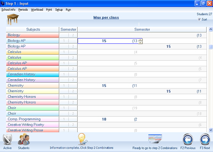The height and width of the screenshot is (152, 213).
Task: Click the wide Semester column header
Action: tap(142, 29)
